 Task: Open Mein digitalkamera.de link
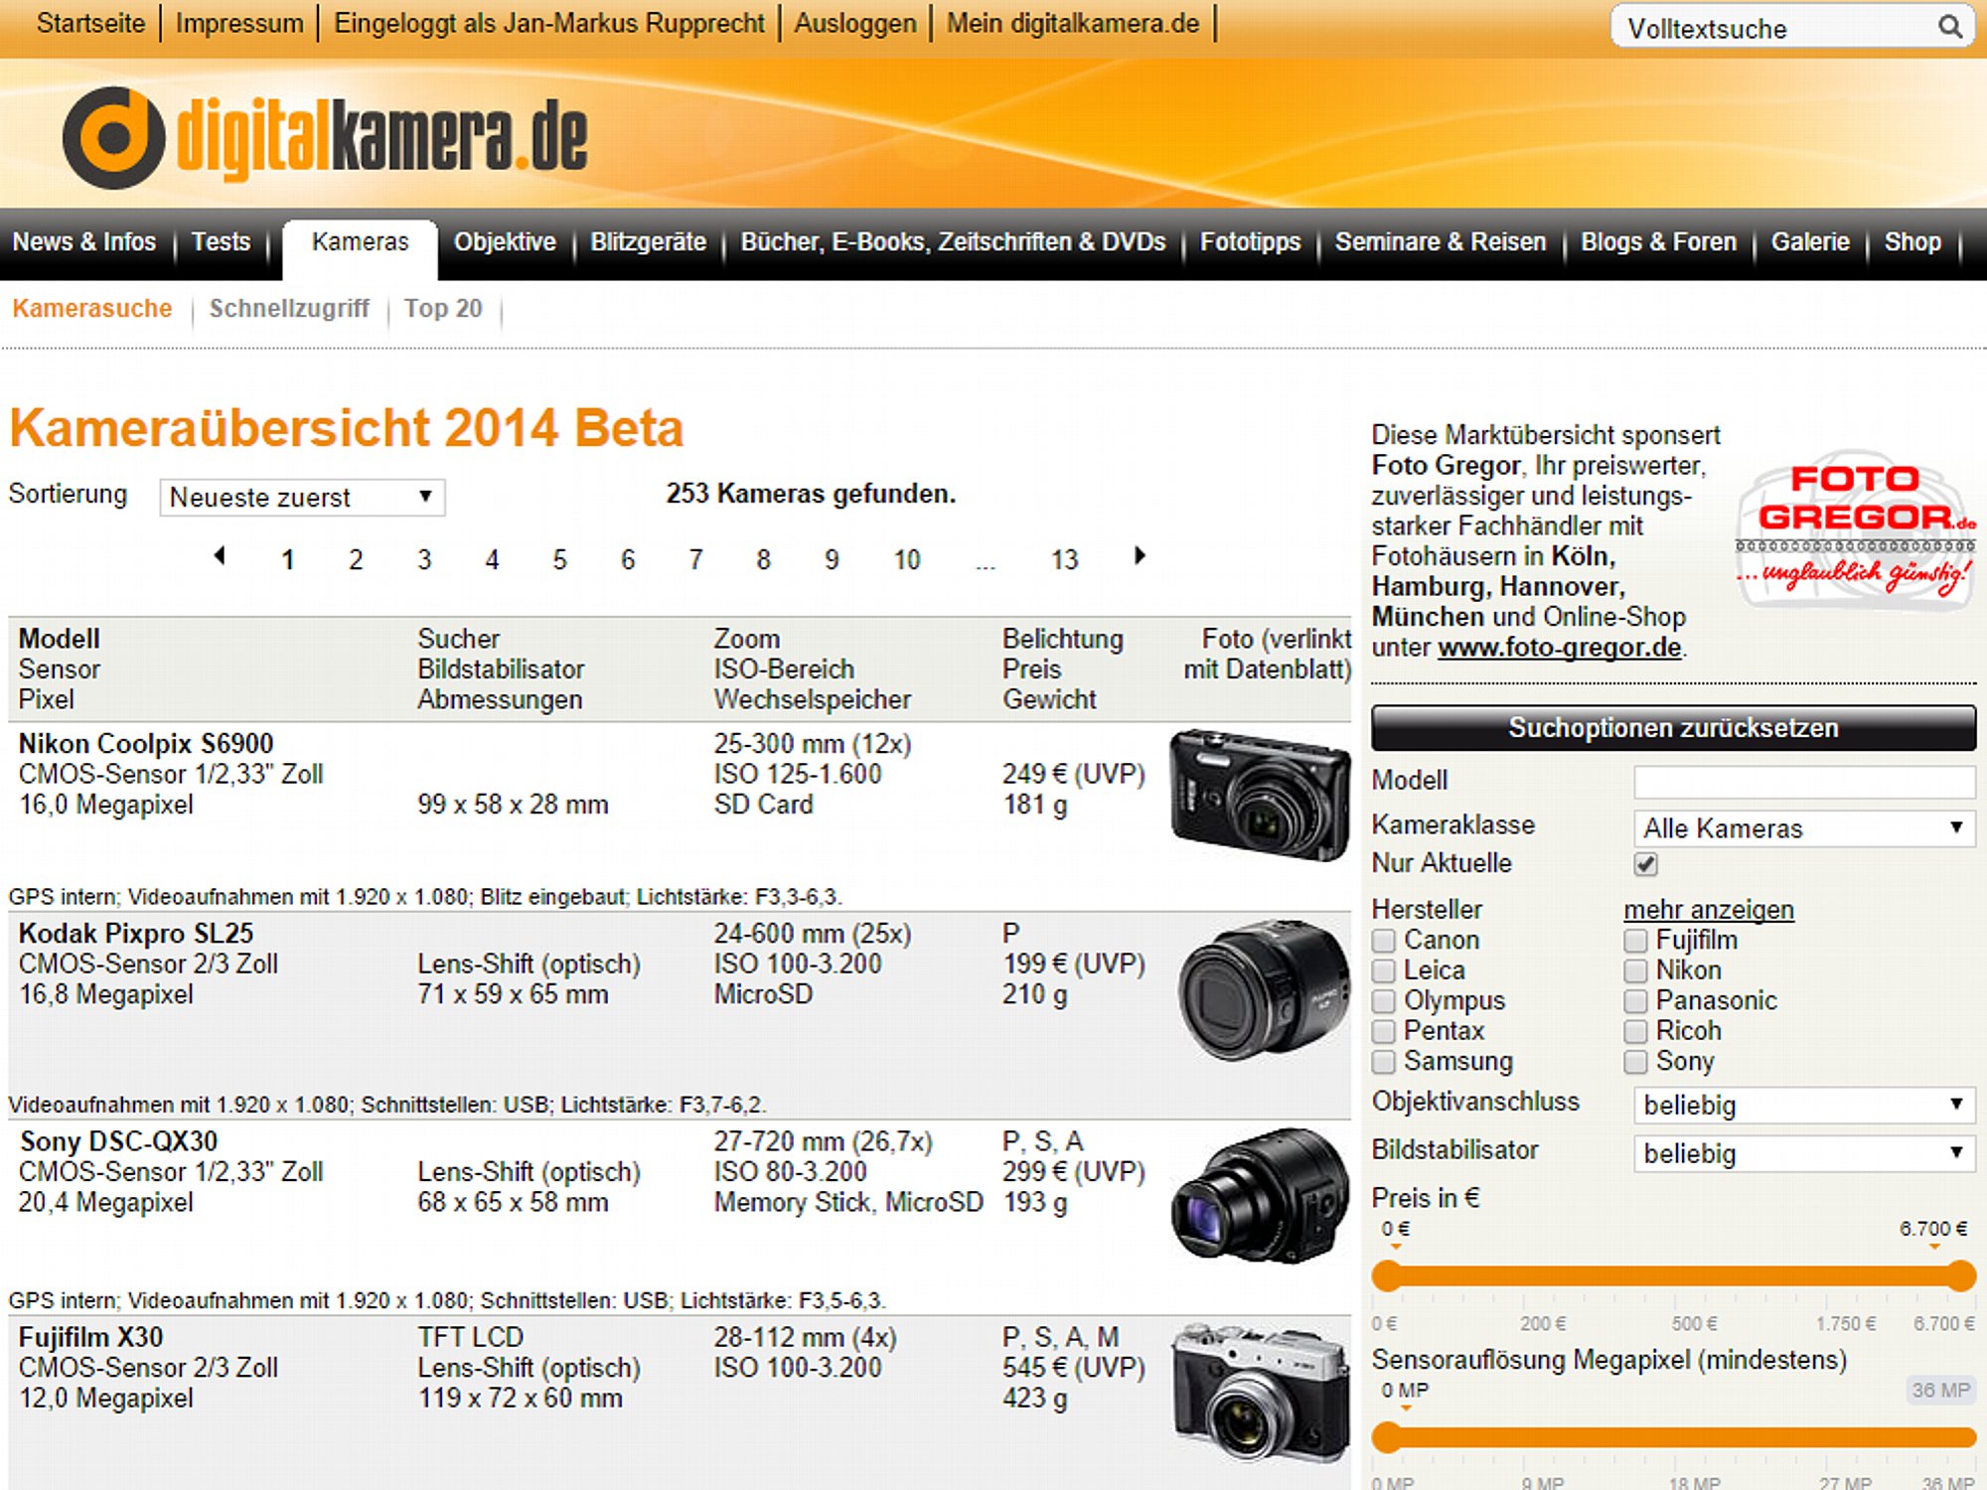1073,23
